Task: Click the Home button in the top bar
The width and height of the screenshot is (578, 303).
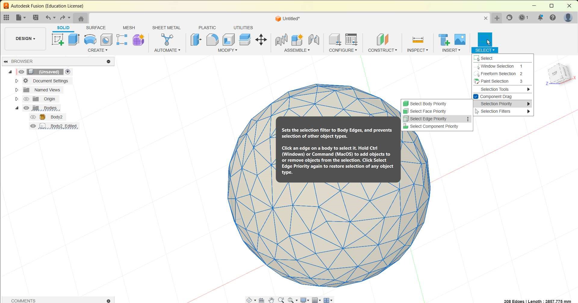Action: pos(81,19)
